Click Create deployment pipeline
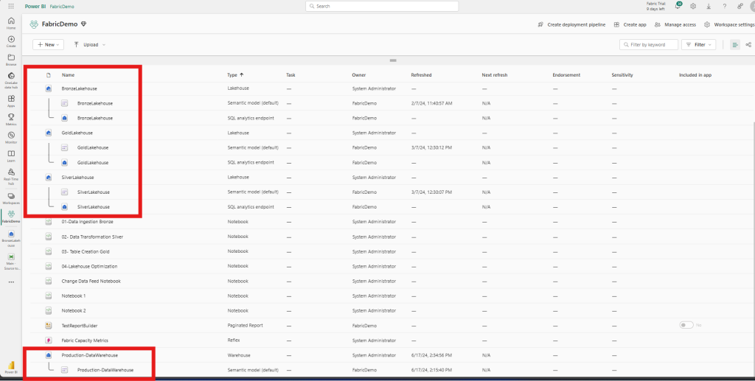The width and height of the screenshot is (755, 381). (571, 24)
